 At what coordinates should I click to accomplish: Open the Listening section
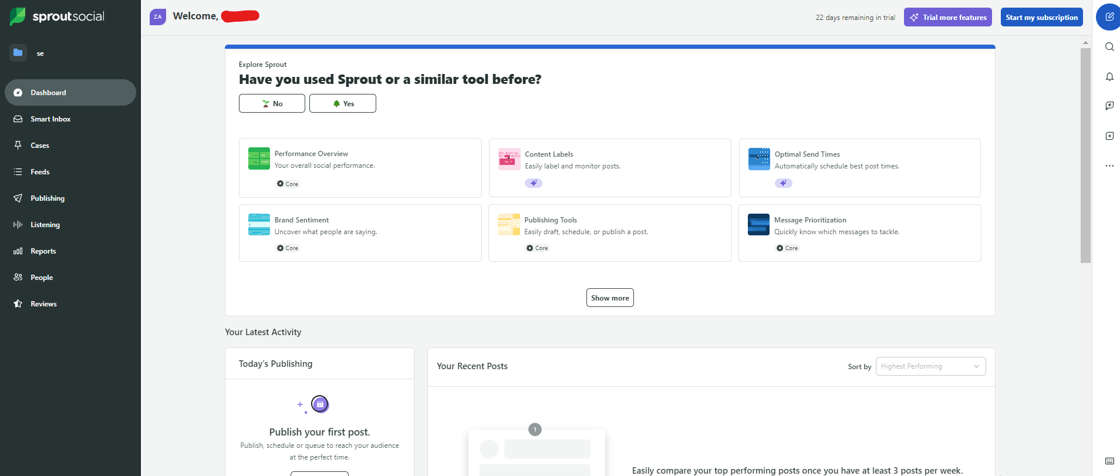pyautogui.click(x=45, y=224)
